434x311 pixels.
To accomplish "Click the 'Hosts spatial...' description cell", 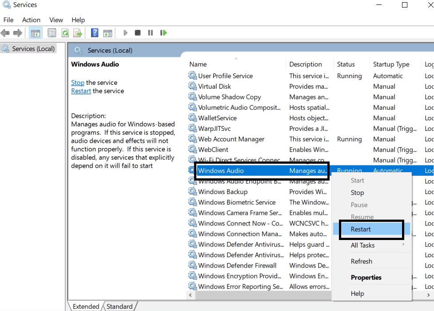I will pyautogui.click(x=309, y=107).
